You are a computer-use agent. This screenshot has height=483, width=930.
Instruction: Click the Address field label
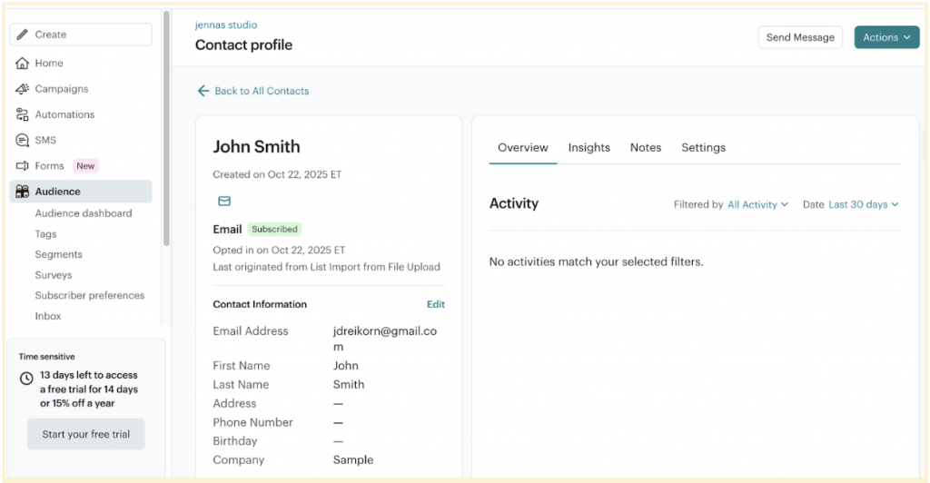tap(235, 404)
